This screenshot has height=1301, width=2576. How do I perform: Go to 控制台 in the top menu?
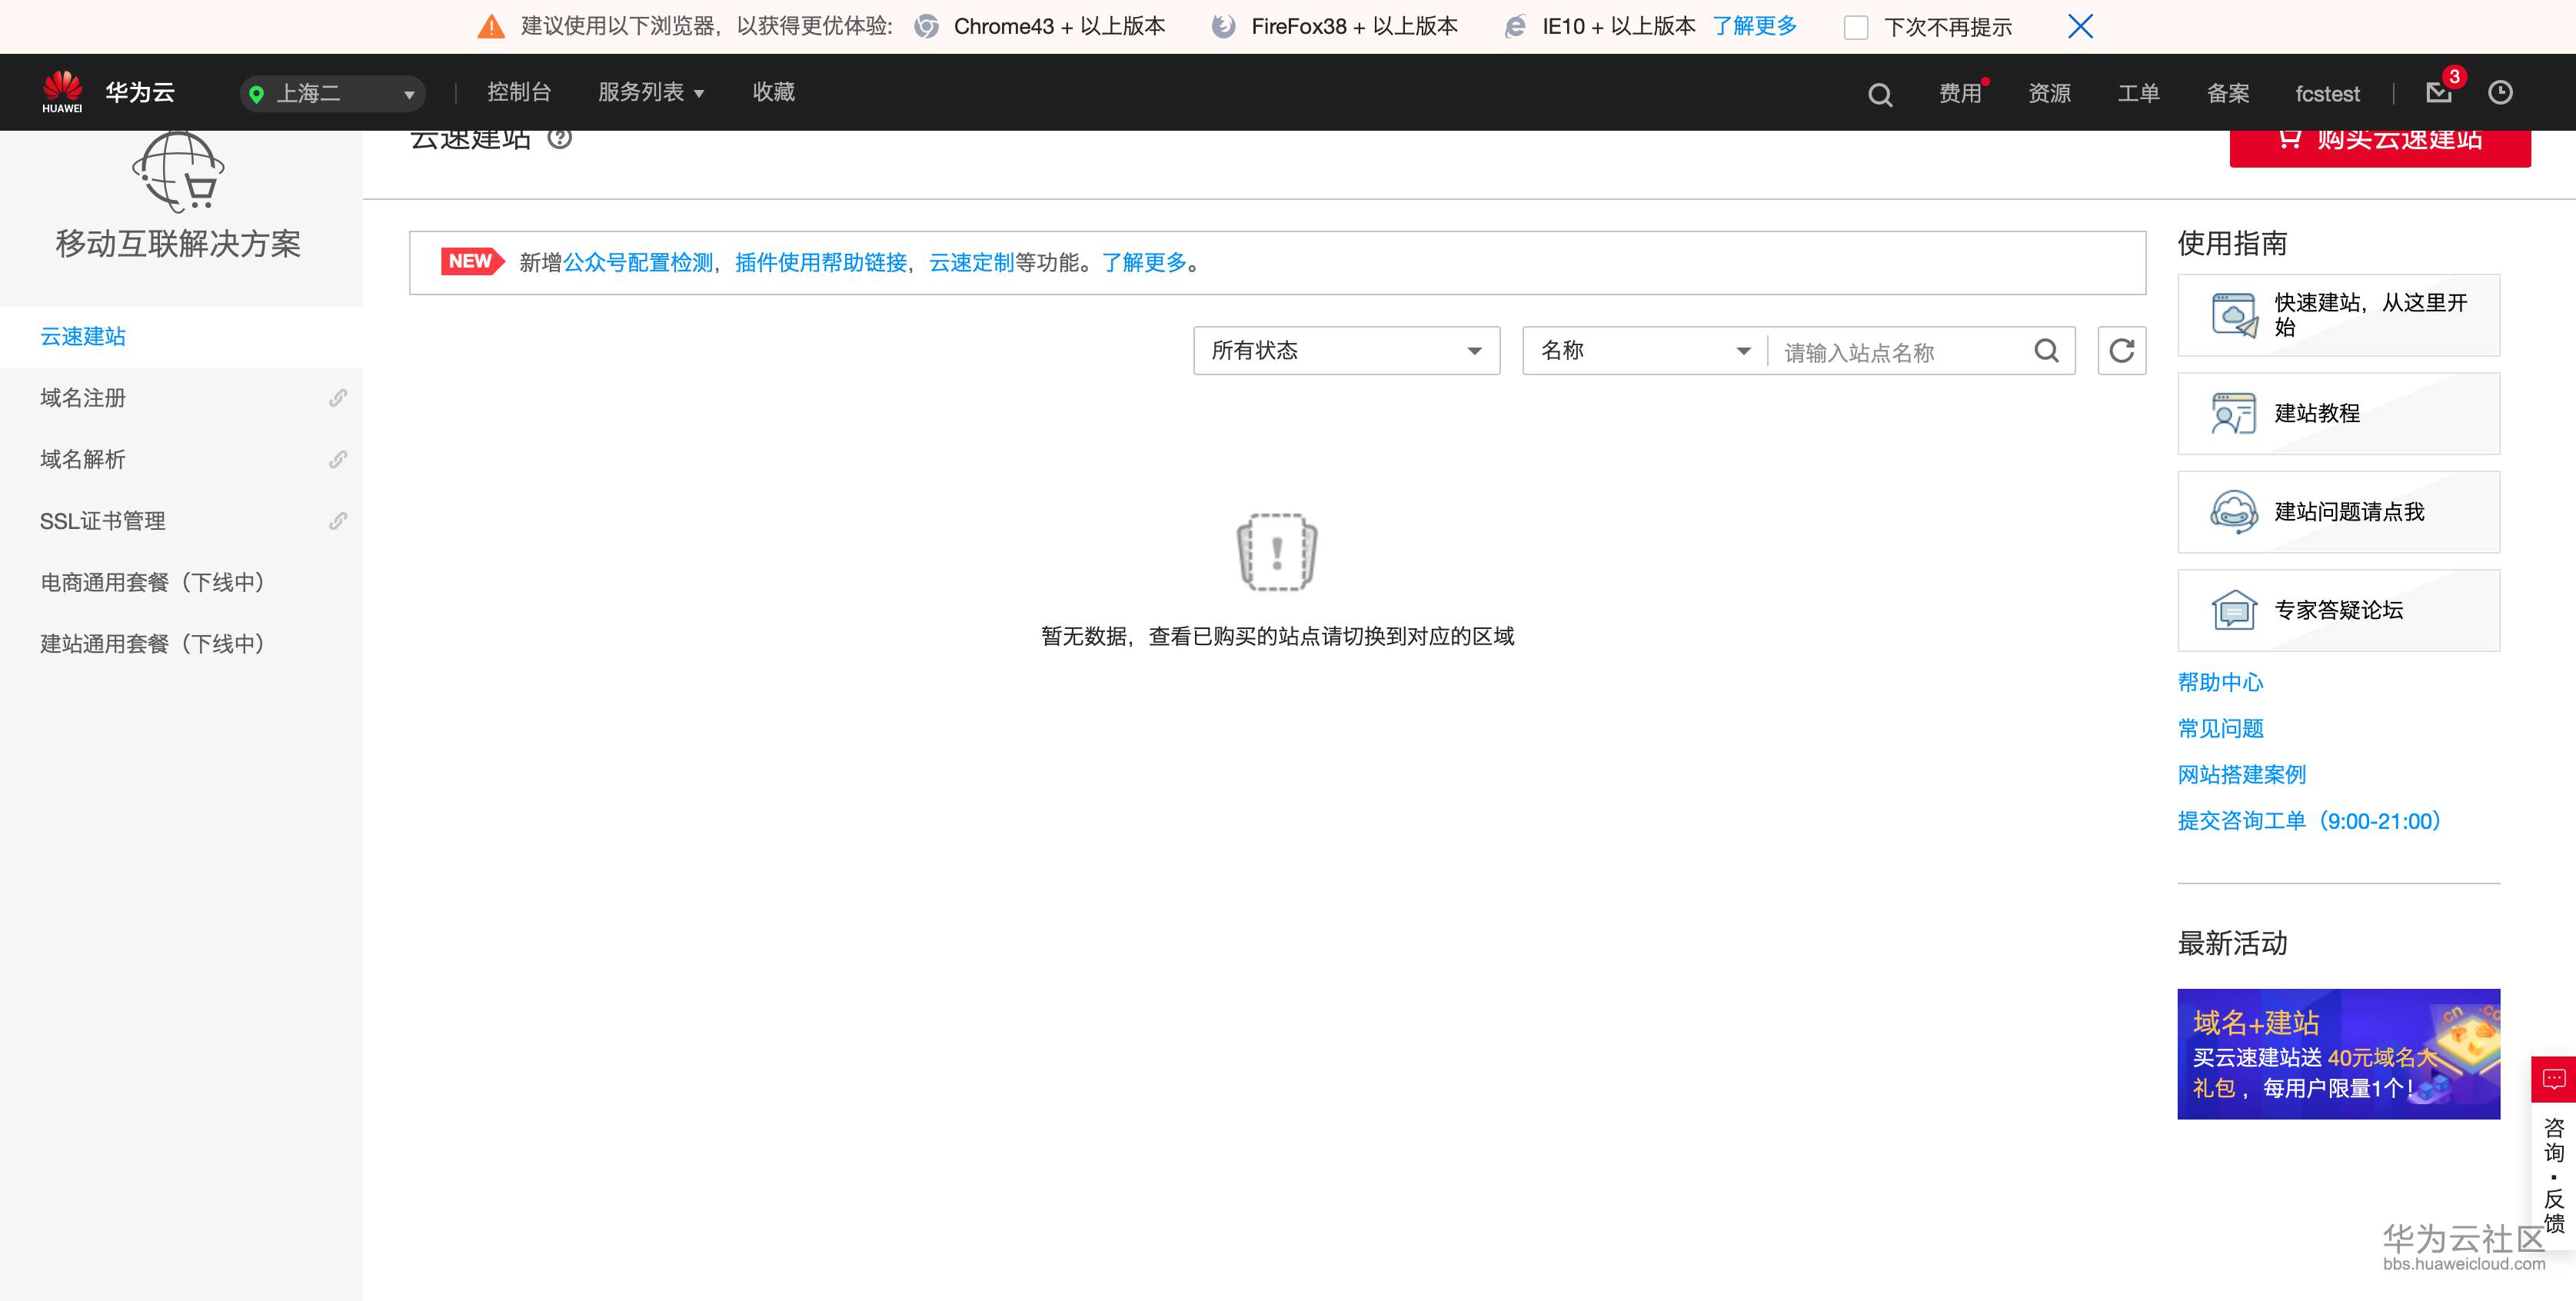click(x=519, y=92)
